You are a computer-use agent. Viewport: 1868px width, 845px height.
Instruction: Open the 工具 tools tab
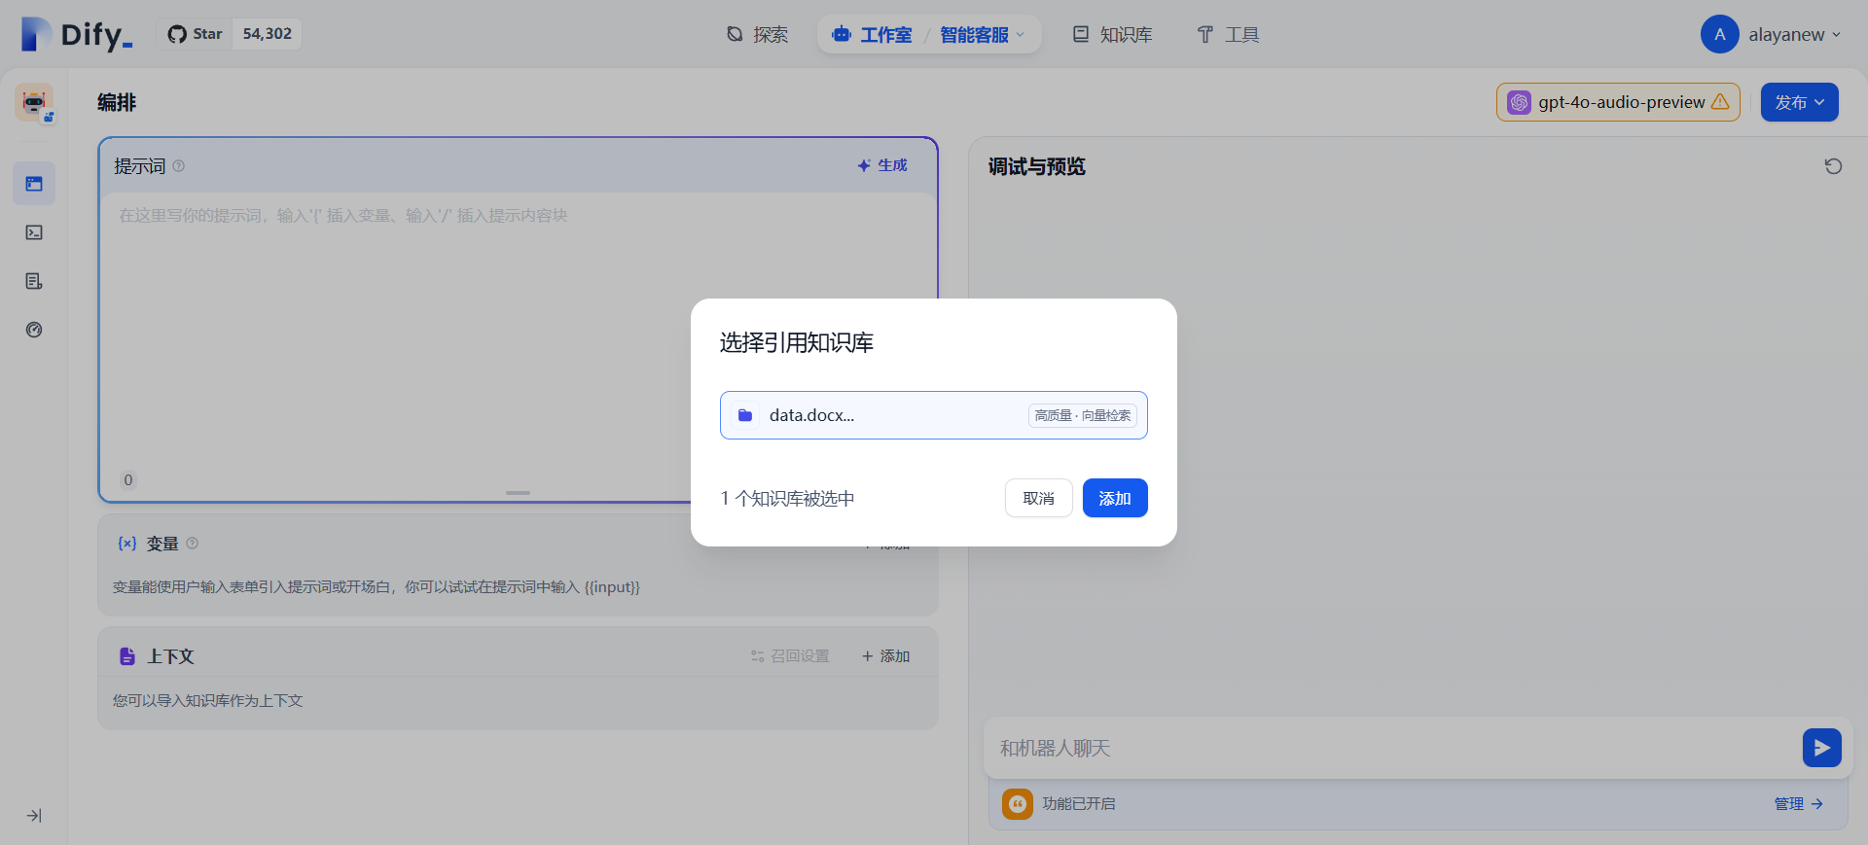tap(1228, 35)
